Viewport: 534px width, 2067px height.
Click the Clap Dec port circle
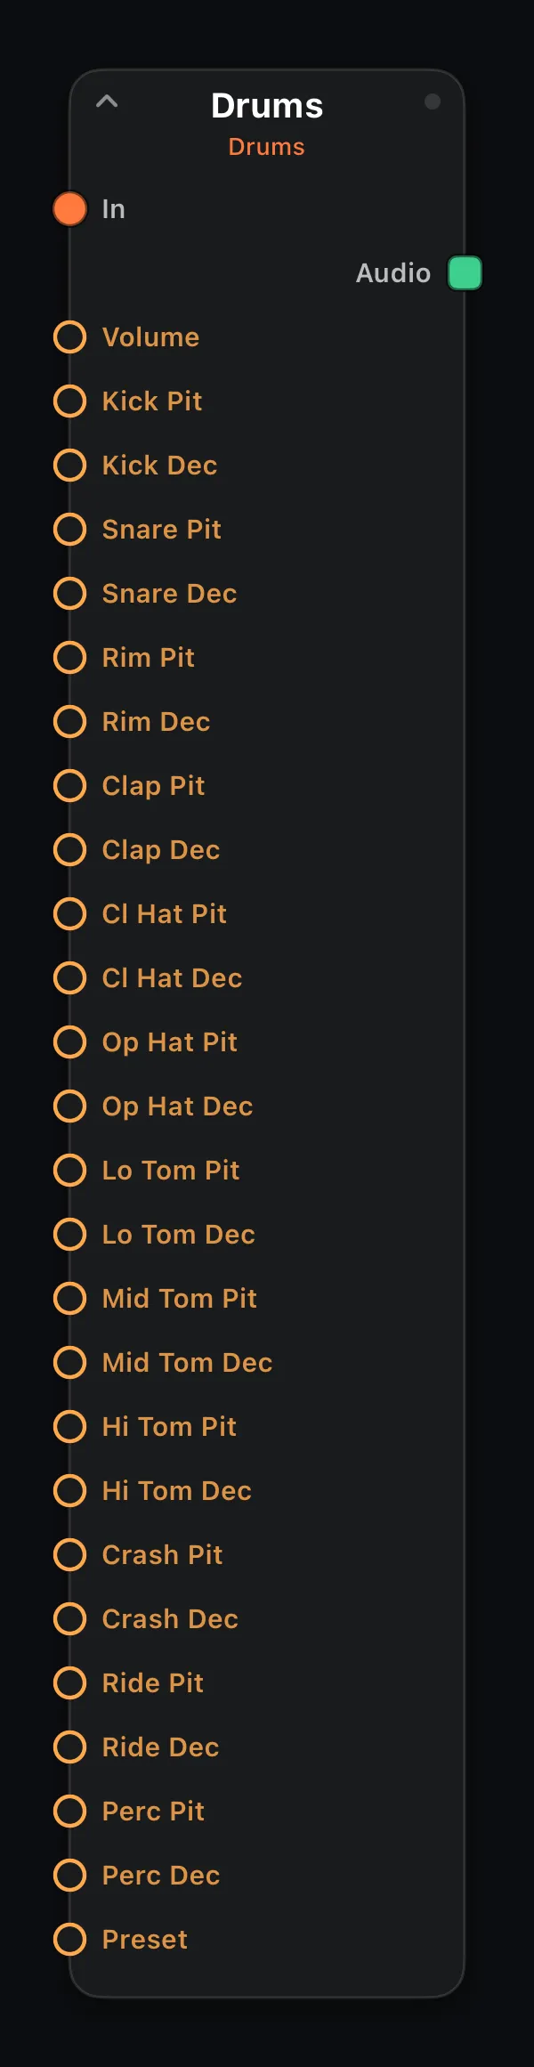[x=70, y=850]
